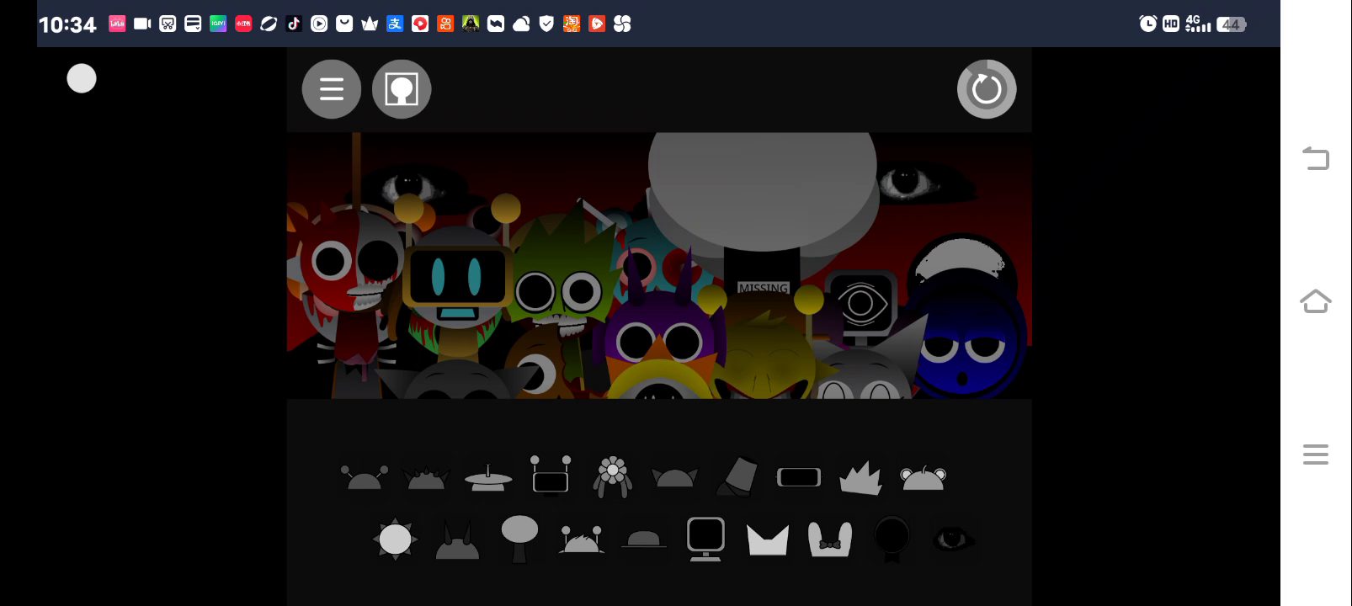Image resolution: width=1352 pixels, height=606 pixels.
Task: Select the flat rectangular visor icon
Action: point(798,477)
